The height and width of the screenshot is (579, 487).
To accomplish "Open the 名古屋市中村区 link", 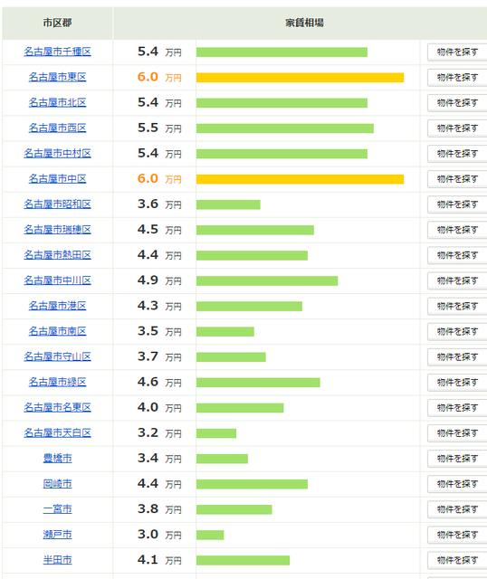I will coord(57,153).
